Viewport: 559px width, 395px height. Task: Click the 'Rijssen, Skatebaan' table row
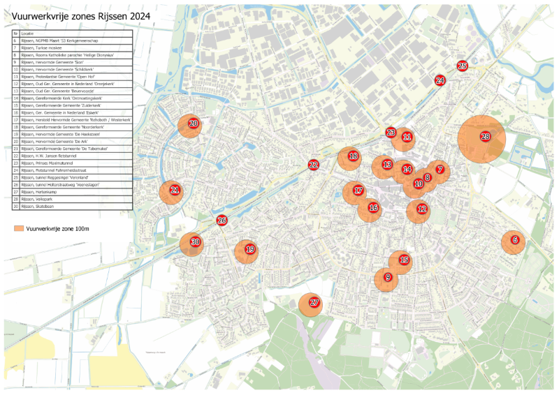pyautogui.click(x=40, y=207)
